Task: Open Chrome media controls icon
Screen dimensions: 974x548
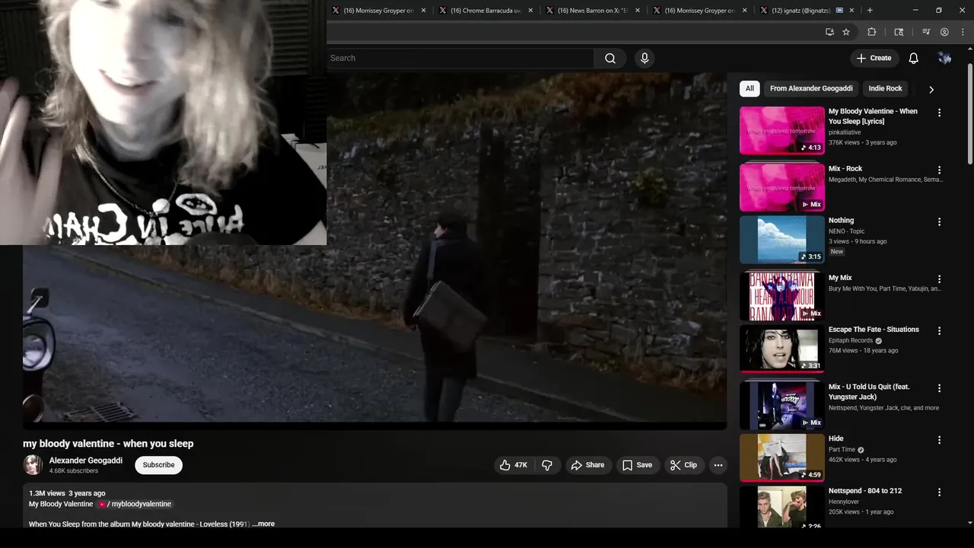Action: 926,32
